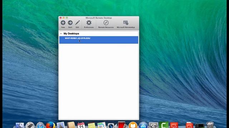
Task: Click the My Desktops group heading
Action: coord(71,33)
